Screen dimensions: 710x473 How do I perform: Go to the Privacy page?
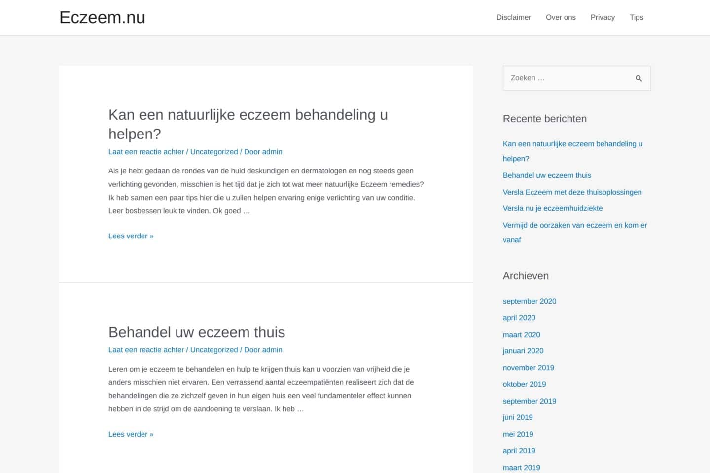click(603, 17)
